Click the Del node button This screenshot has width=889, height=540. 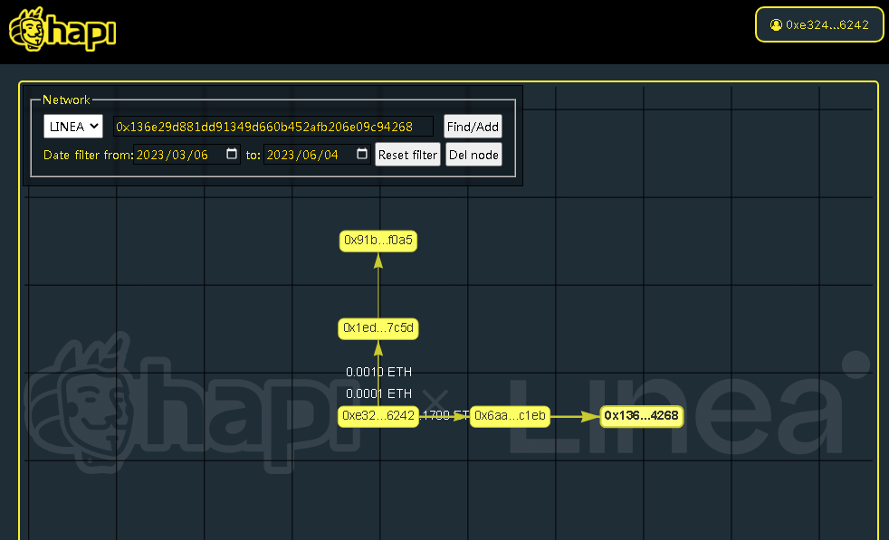[474, 155]
